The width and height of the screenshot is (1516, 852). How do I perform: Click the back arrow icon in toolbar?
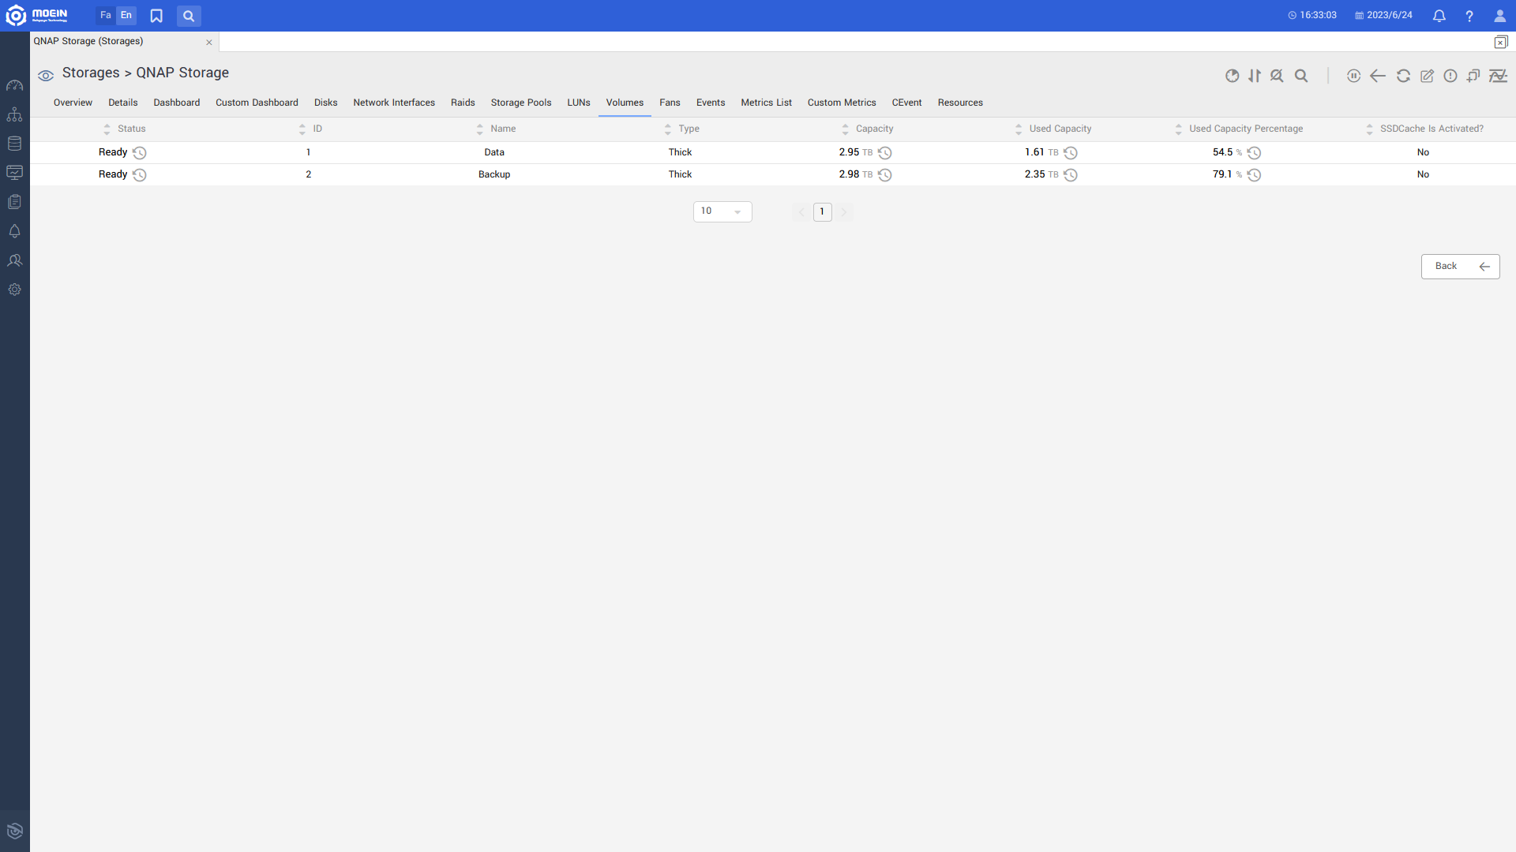[1378, 76]
